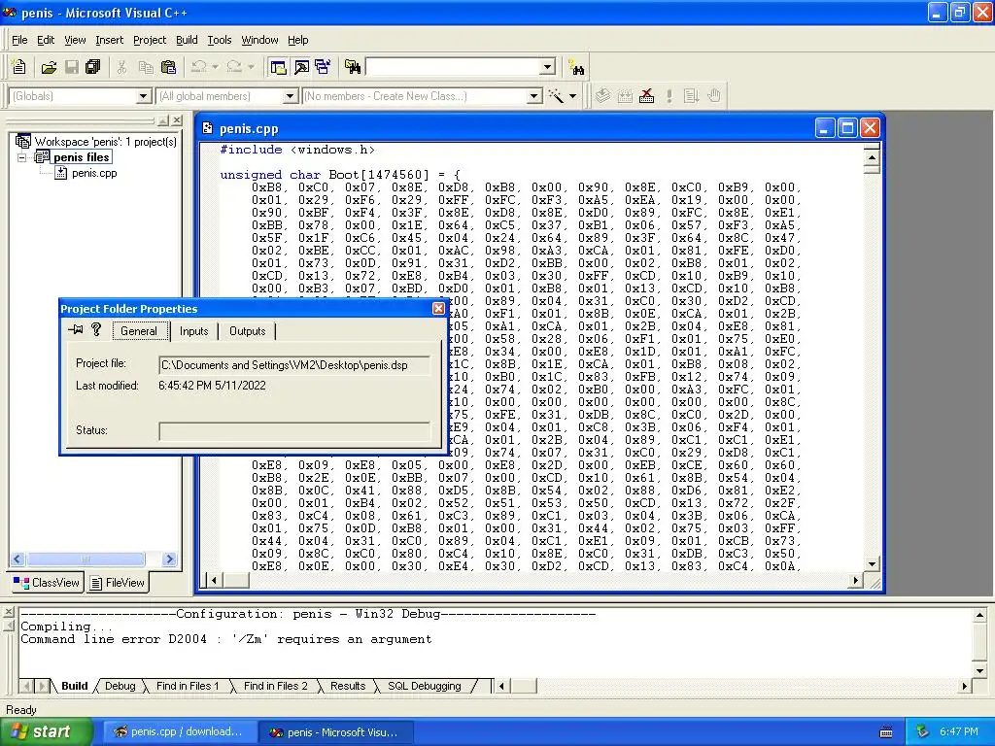
Task: Click the Project file path field
Action: 294,365
